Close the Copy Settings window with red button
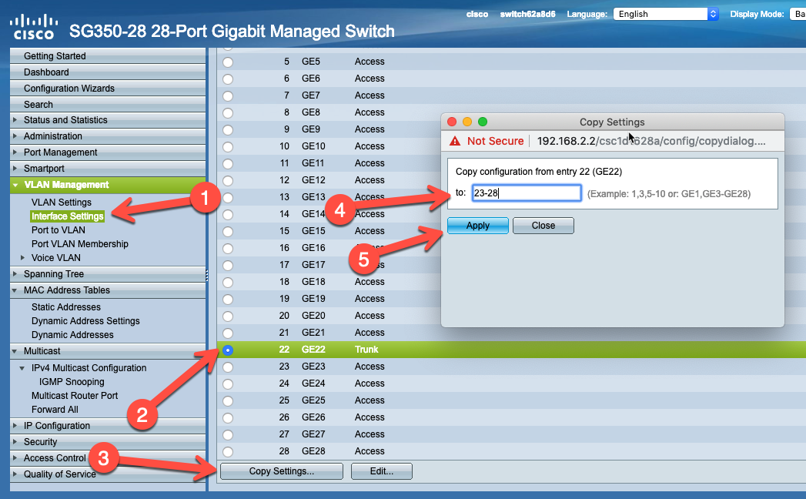The height and width of the screenshot is (499, 806). click(452, 122)
